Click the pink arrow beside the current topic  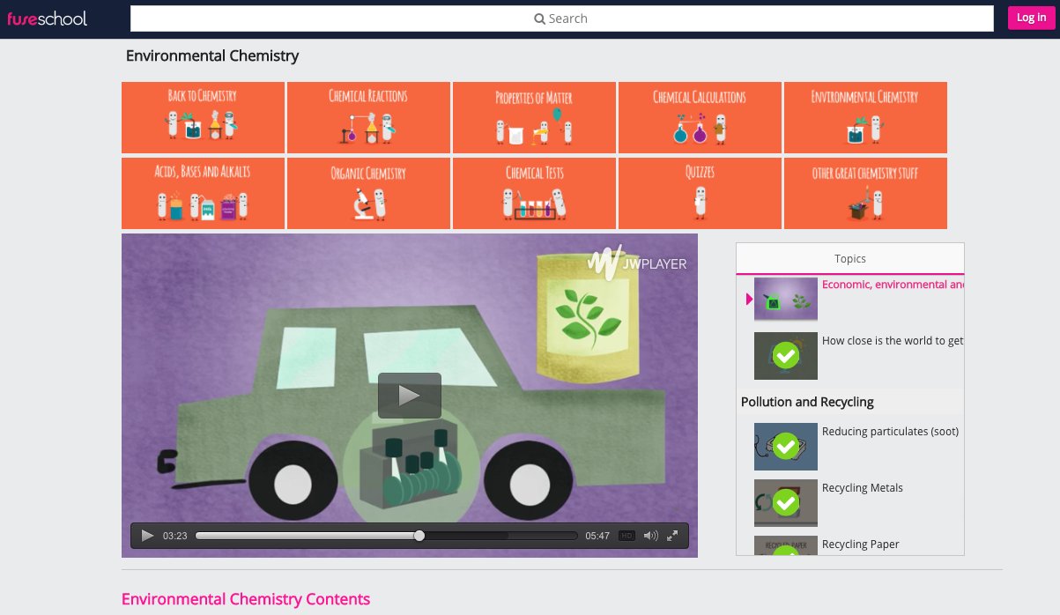[748, 299]
